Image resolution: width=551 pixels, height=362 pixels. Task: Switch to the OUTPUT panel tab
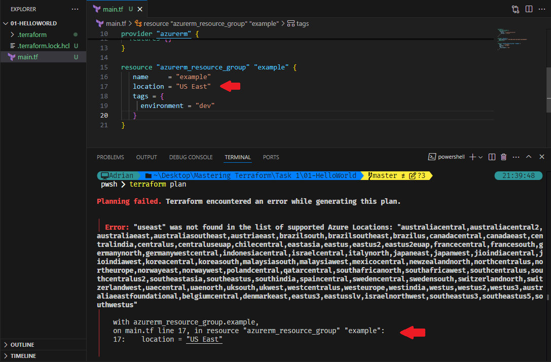click(x=146, y=157)
